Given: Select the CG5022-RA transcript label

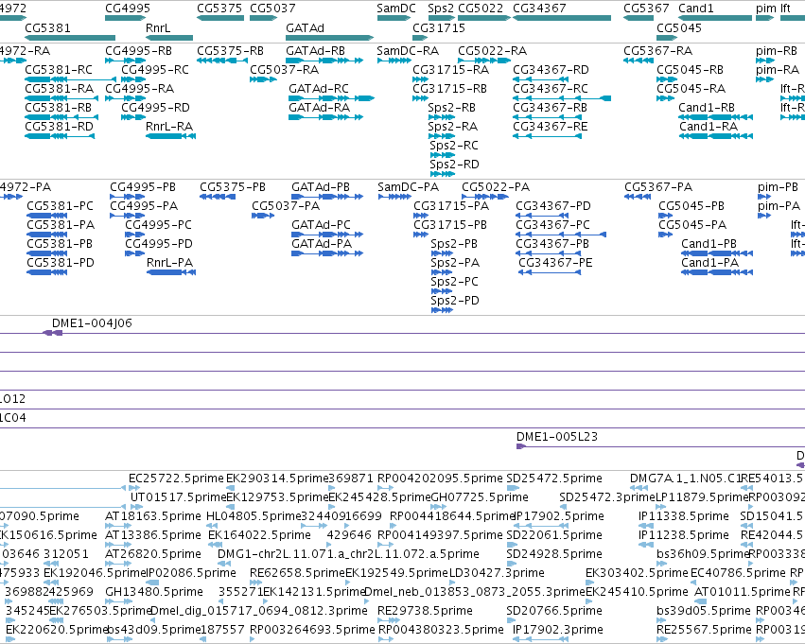Looking at the screenshot, I should [492, 51].
